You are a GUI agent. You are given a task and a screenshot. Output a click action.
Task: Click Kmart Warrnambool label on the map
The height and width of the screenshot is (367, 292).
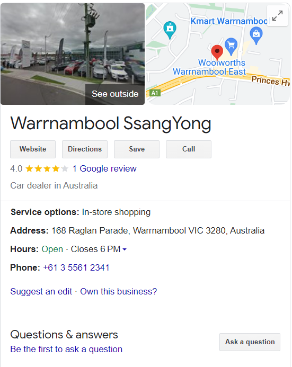click(229, 21)
